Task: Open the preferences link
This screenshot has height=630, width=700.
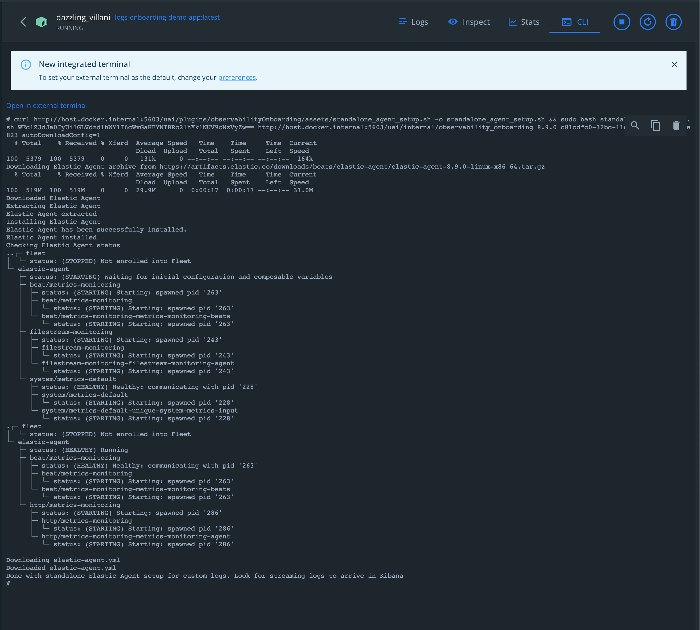Action: click(237, 77)
